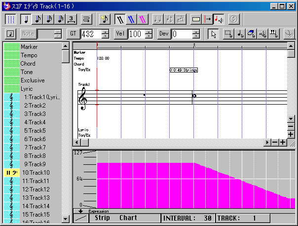Increase Vel value with up arrow

[149, 32]
